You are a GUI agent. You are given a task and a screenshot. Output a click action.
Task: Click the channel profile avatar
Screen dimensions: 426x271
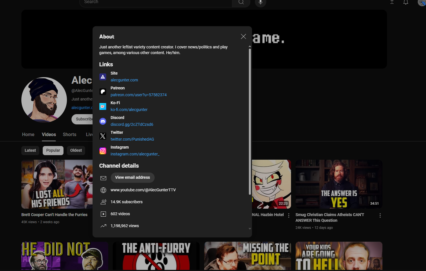point(44,100)
